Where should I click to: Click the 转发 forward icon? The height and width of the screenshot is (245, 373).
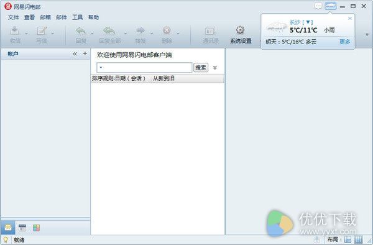point(140,30)
